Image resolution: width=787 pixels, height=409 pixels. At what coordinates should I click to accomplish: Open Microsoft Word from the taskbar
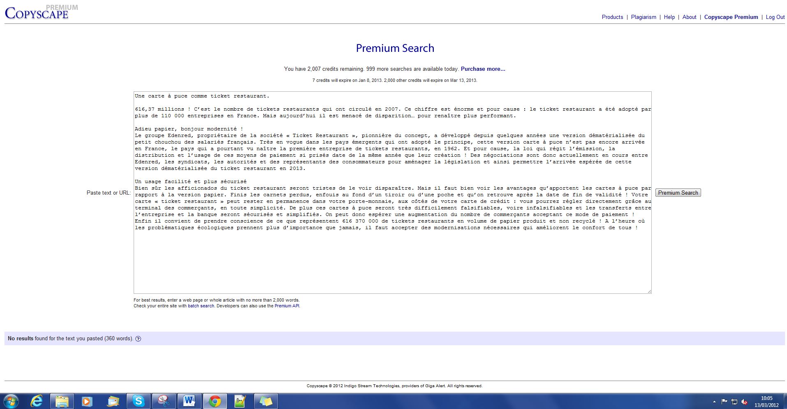(x=189, y=401)
